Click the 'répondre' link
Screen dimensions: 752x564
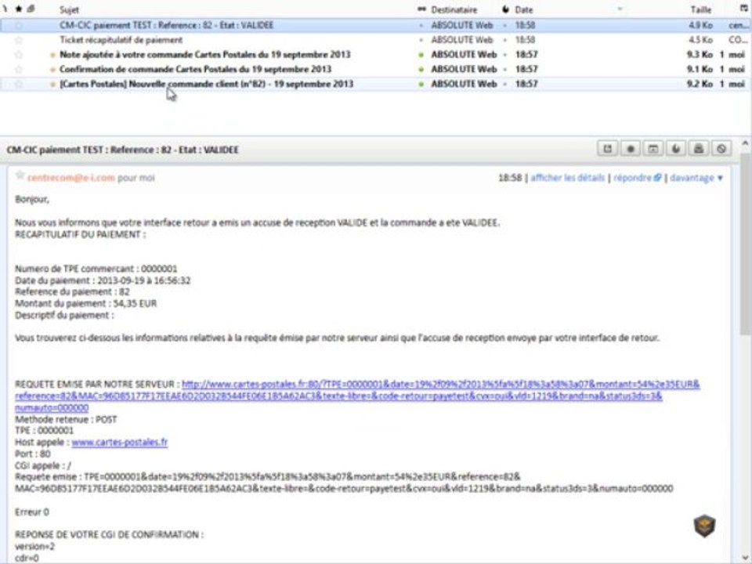tap(632, 178)
